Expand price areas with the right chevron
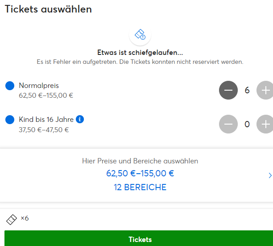The width and height of the screenshot is (273, 246). point(270,175)
